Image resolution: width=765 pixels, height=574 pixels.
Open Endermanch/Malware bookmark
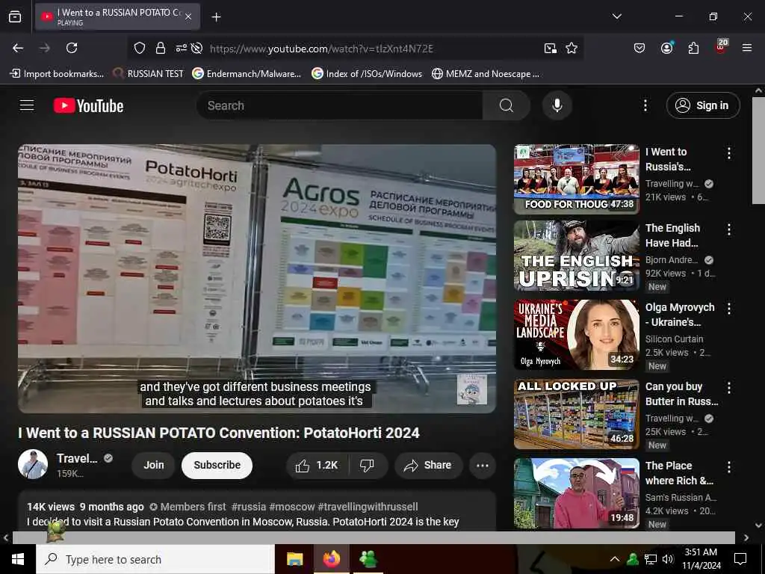[x=247, y=74]
